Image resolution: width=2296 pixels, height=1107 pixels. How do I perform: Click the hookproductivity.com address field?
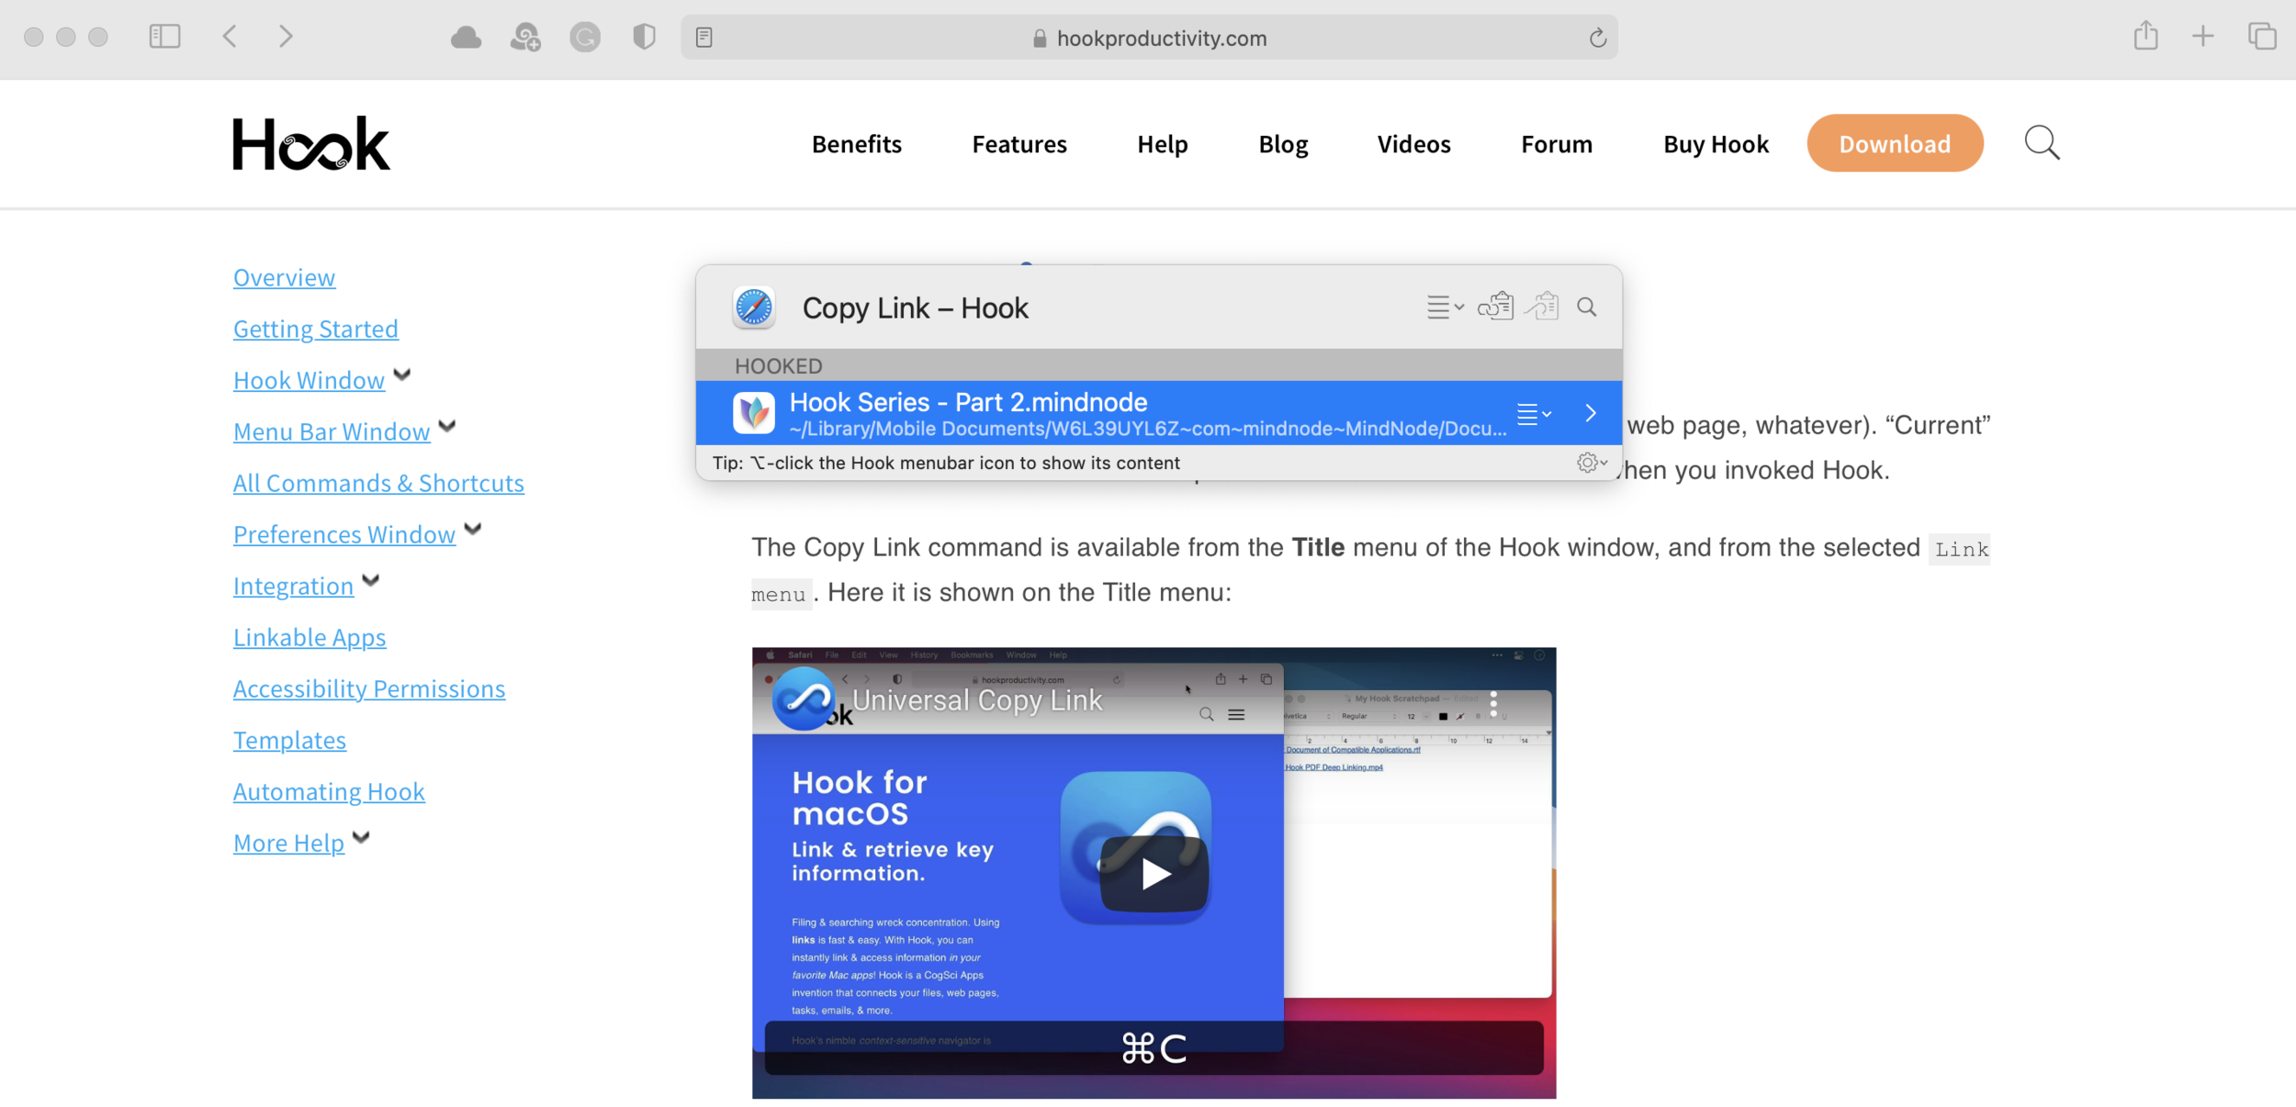1149,38
